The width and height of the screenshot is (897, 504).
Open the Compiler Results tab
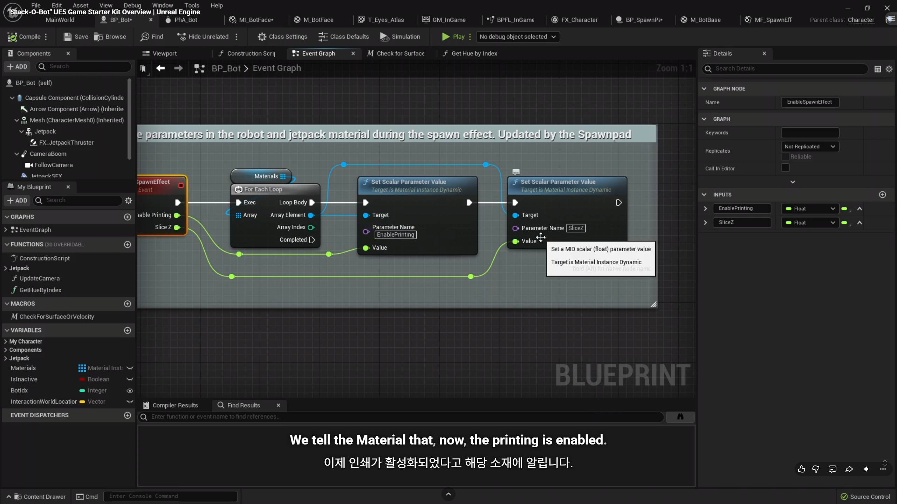click(171, 405)
